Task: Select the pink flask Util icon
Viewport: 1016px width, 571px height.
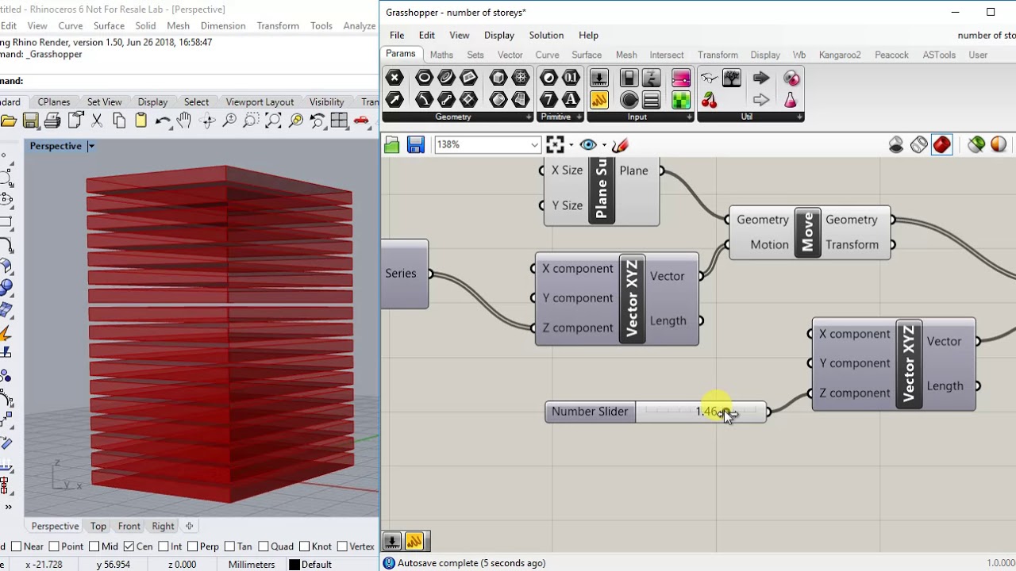Action: (791, 99)
